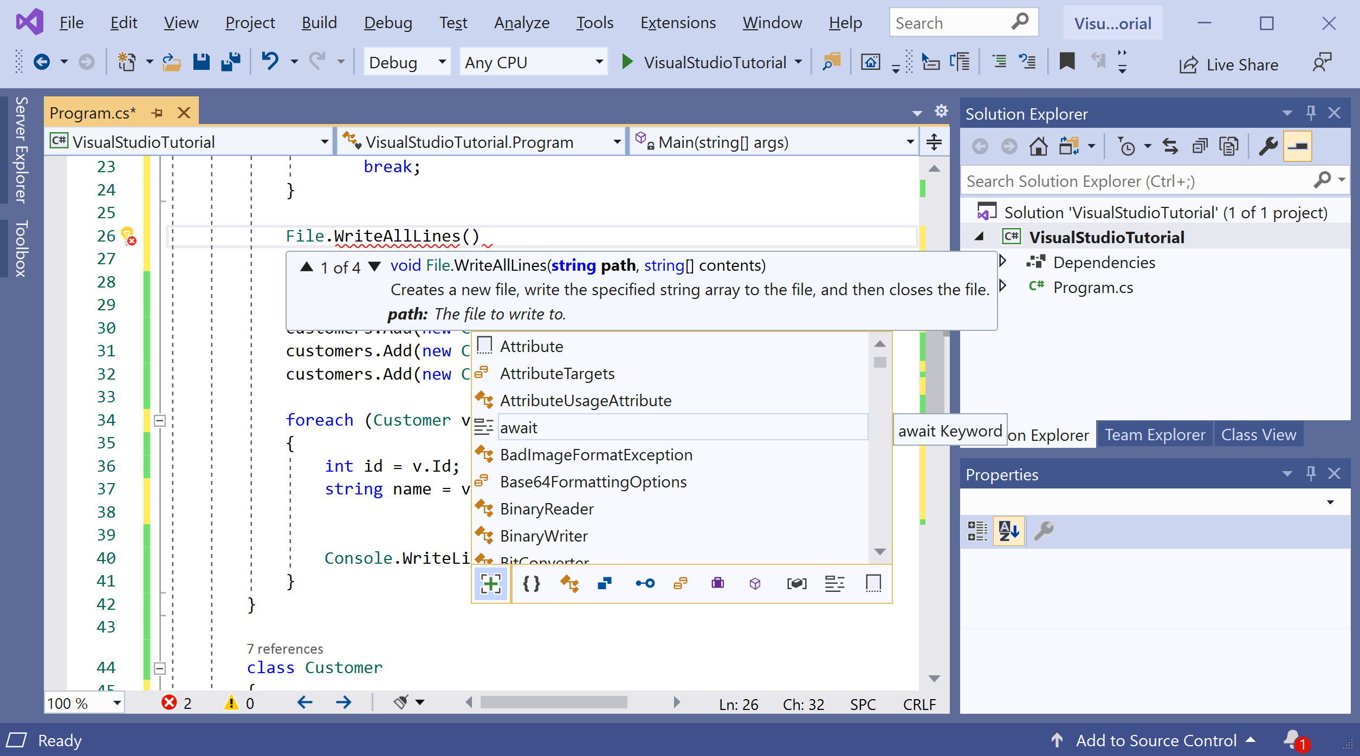The image size is (1360, 756).
Task: Toggle the classes filter in IntelliSense
Action: [x=569, y=584]
